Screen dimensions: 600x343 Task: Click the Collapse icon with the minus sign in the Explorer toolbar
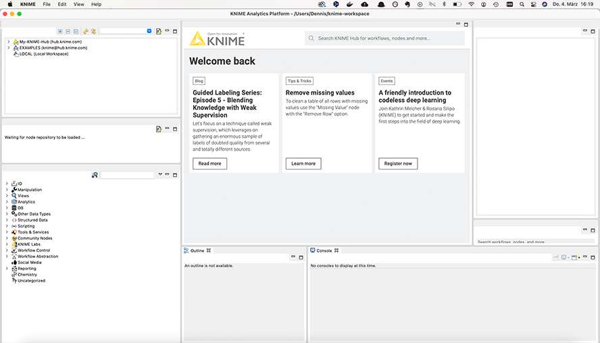tap(68, 31)
